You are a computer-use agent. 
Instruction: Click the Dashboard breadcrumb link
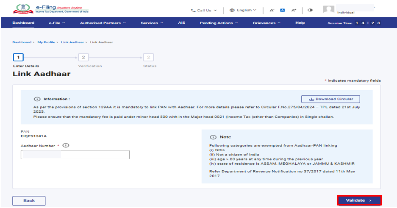coord(22,42)
